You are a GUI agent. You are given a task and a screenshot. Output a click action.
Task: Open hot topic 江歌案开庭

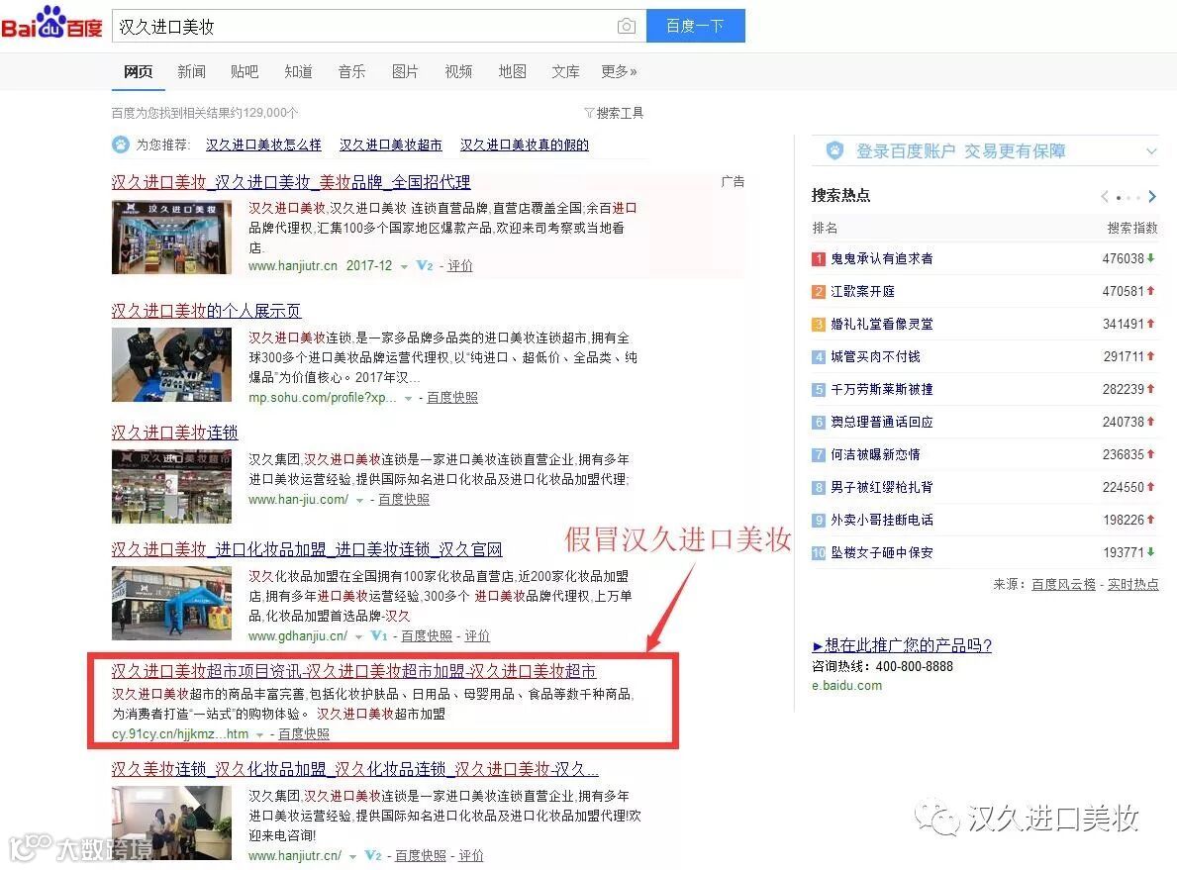click(x=862, y=291)
